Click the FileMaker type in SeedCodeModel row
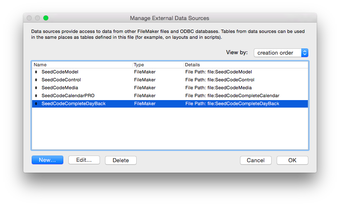This screenshot has width=340, height=206. 145,72
